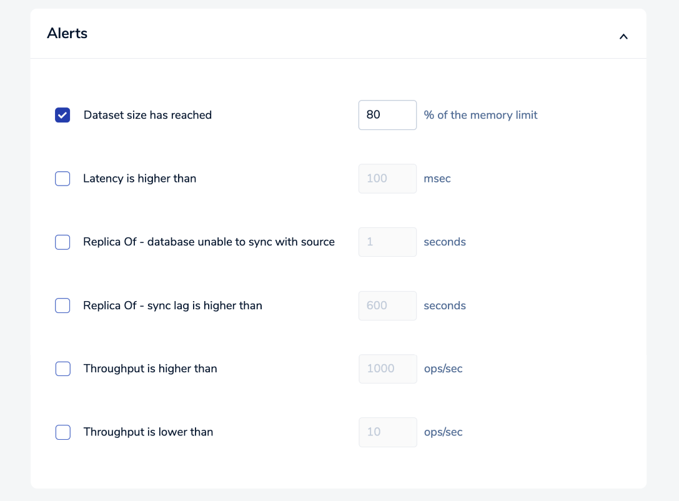The image size is (679, 501).
Task: Click Replica Of database unable to sync label
Action: (x=209, y=242)
